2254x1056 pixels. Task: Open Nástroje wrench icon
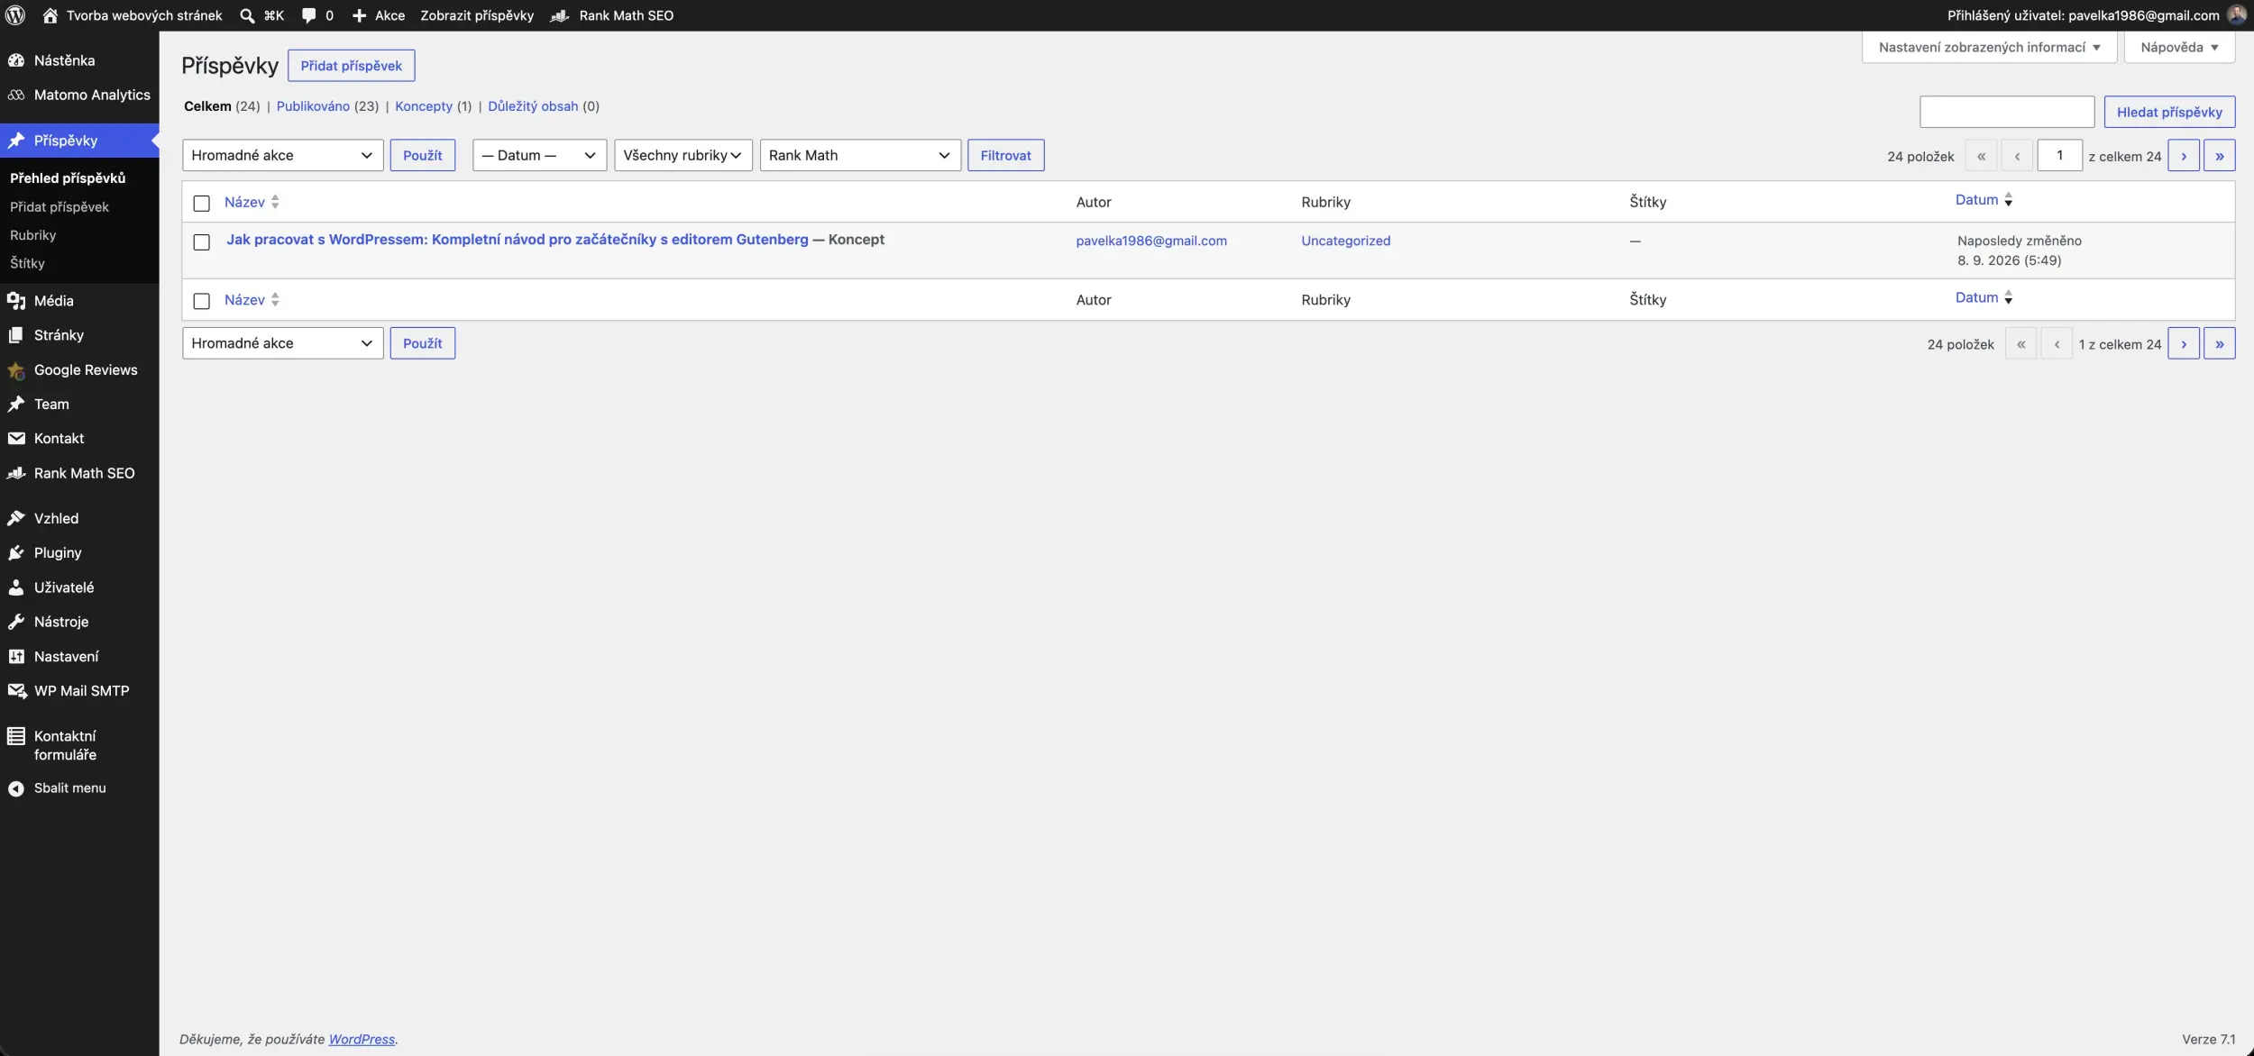tap(16, 622)
